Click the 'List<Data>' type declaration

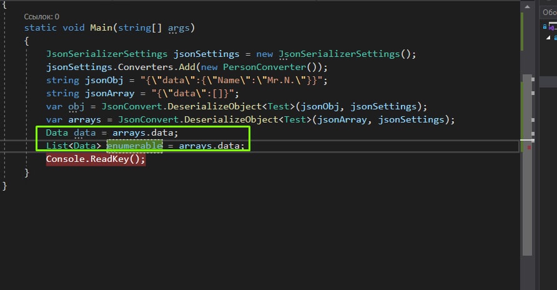[x=74, y=146]
